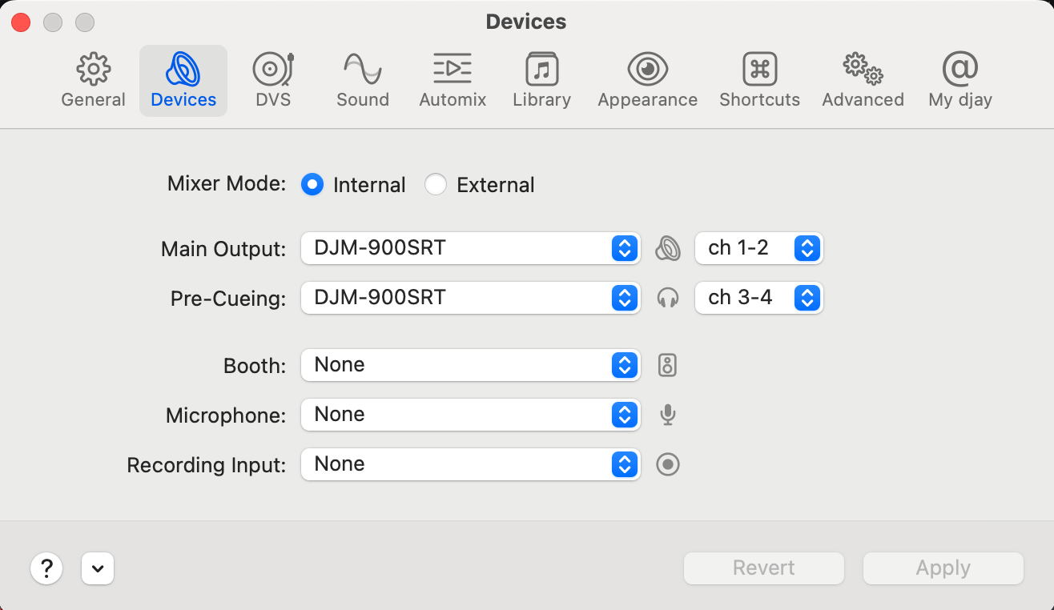The image size is (1054, 610).
Task: Open the Appearance eye icon
Action: (x=647, y=70)
